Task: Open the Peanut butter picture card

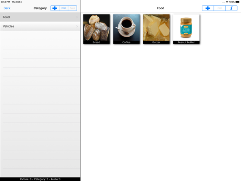Action: click(x=186, y=29)
